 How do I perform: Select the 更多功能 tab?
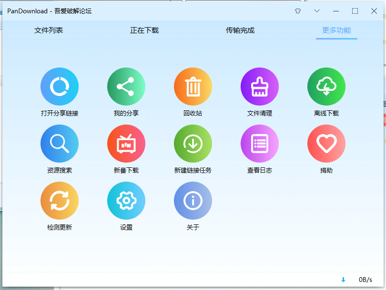point(336,30)
